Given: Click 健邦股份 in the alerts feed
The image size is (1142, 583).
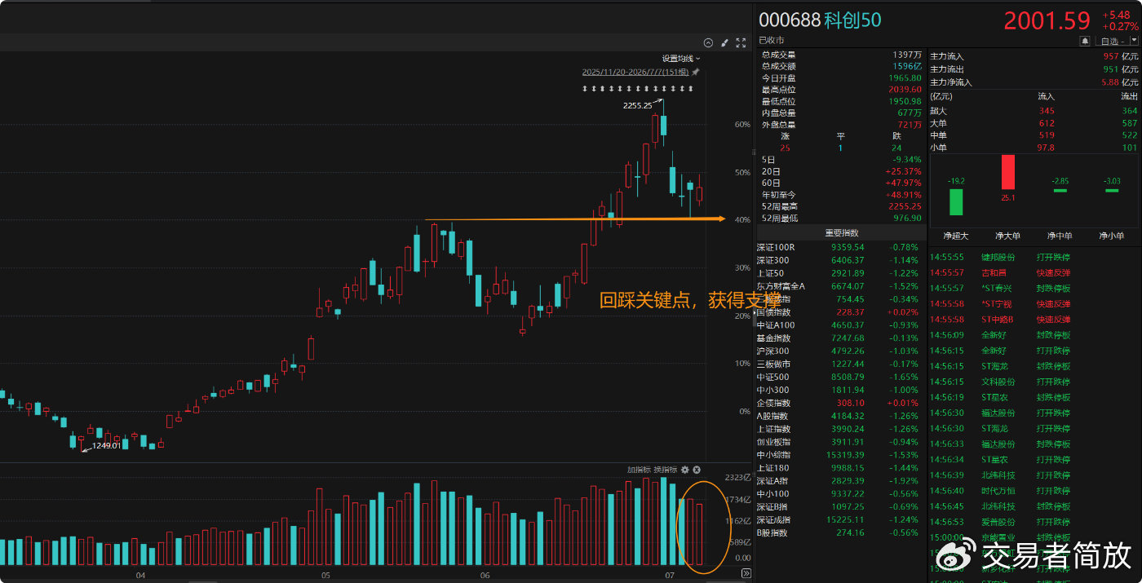Looking at the screenshot, I should click(998, 257).
